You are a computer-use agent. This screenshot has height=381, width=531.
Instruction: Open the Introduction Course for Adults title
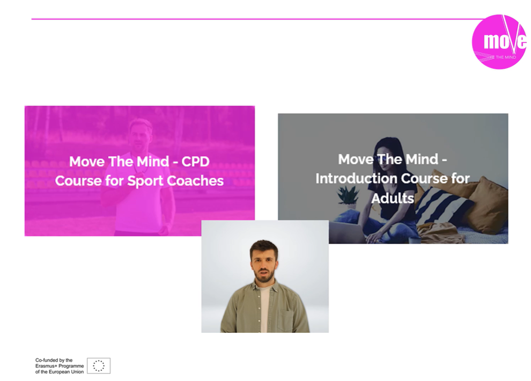pyautogui.click(x=393, y=178)
